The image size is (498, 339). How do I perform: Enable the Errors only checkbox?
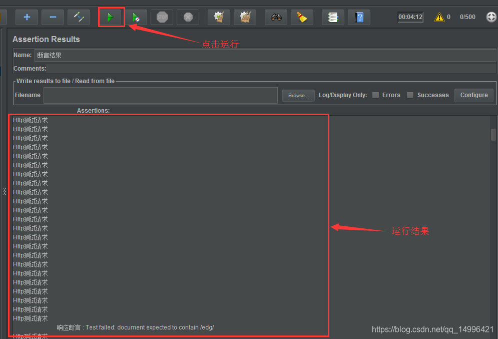point(375,95)
